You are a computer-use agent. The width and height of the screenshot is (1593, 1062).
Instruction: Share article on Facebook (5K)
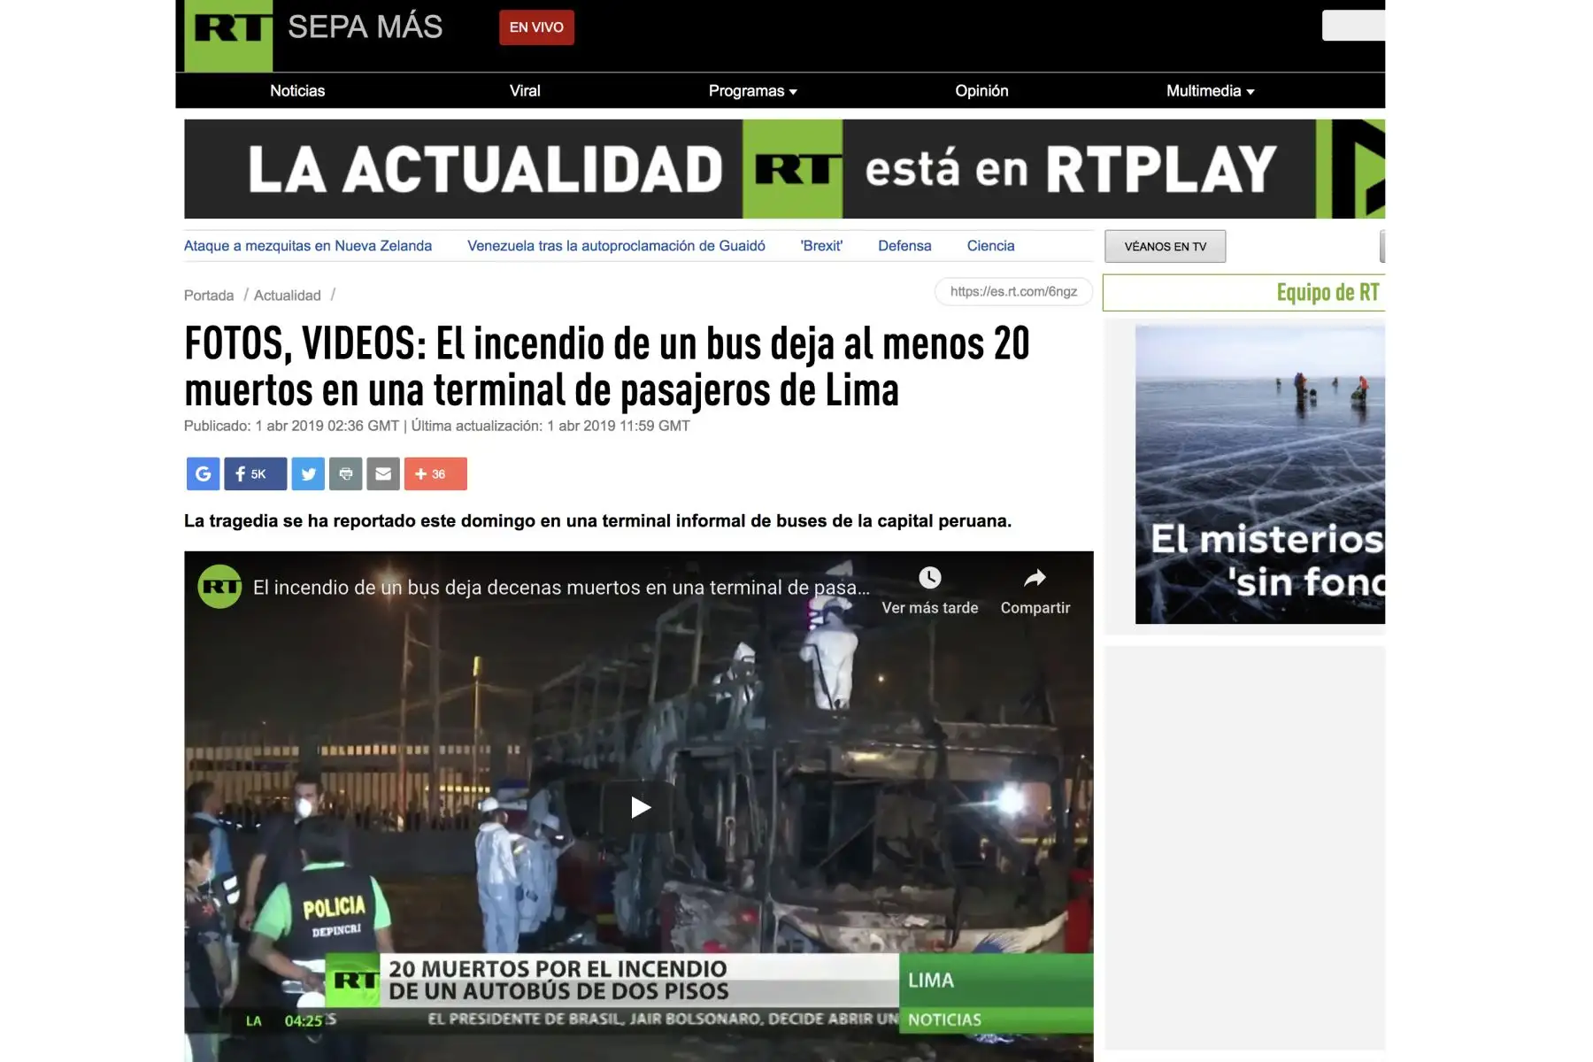[255, 473]
